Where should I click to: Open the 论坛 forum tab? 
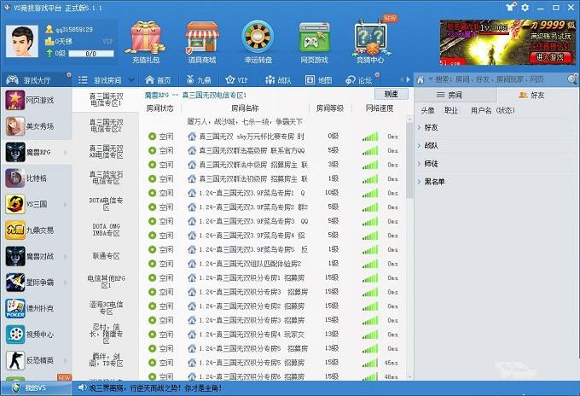tap(359, 79)
